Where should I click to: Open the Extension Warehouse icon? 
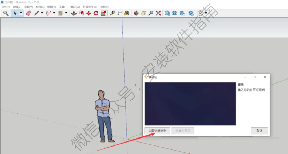point(174,13)
